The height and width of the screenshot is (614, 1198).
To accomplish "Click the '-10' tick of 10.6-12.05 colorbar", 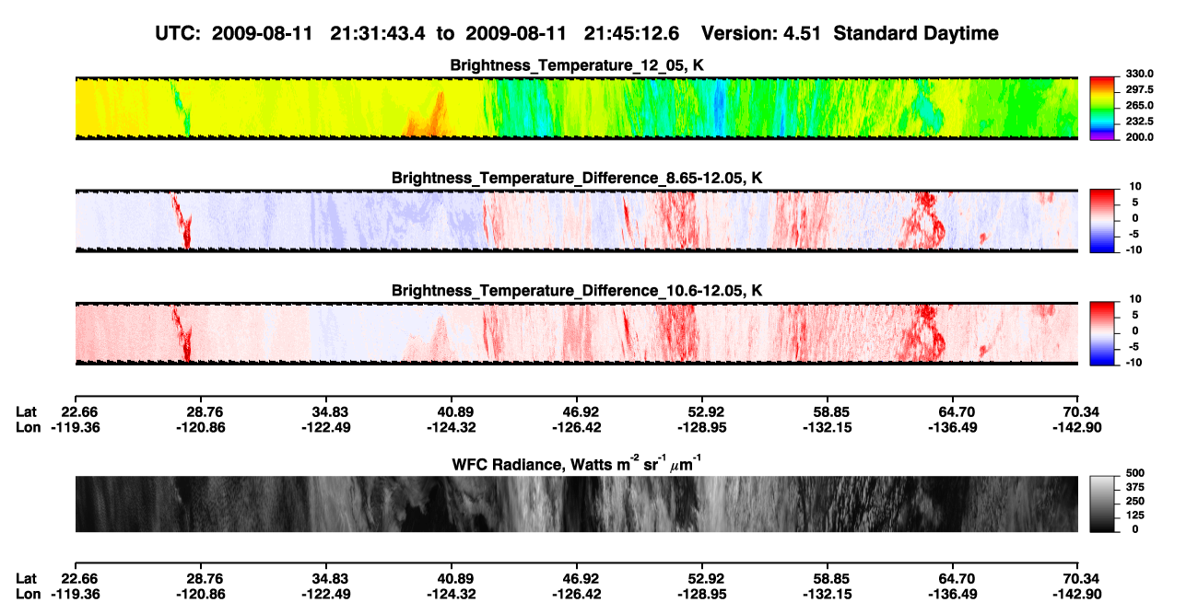I will (x=1134, y=363).
